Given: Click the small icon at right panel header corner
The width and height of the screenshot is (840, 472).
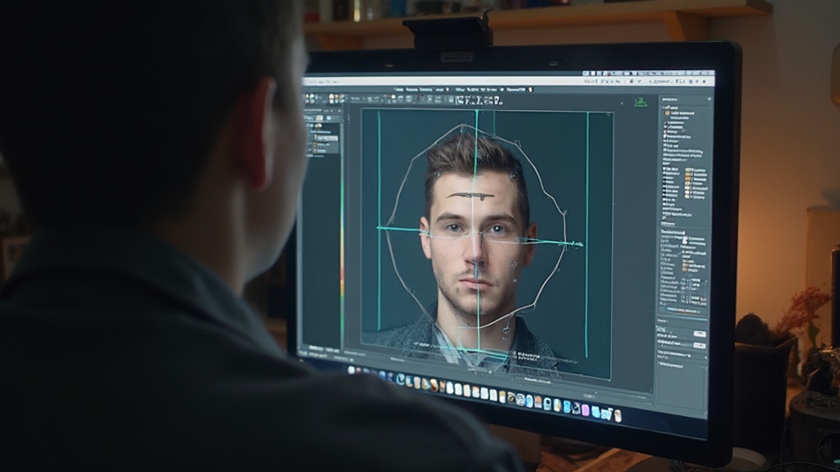Looking at the screenshot, I should (x=710, y=99).
